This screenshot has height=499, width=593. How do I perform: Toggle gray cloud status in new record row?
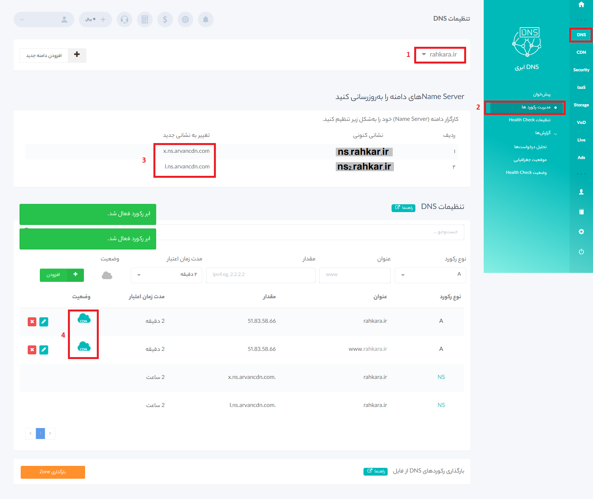[x=107, y=275]
